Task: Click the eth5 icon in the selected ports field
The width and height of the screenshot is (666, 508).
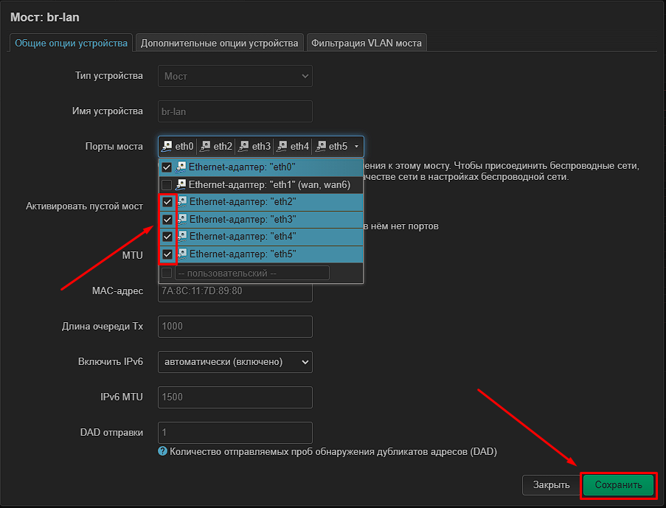Action: coord(321,146)
